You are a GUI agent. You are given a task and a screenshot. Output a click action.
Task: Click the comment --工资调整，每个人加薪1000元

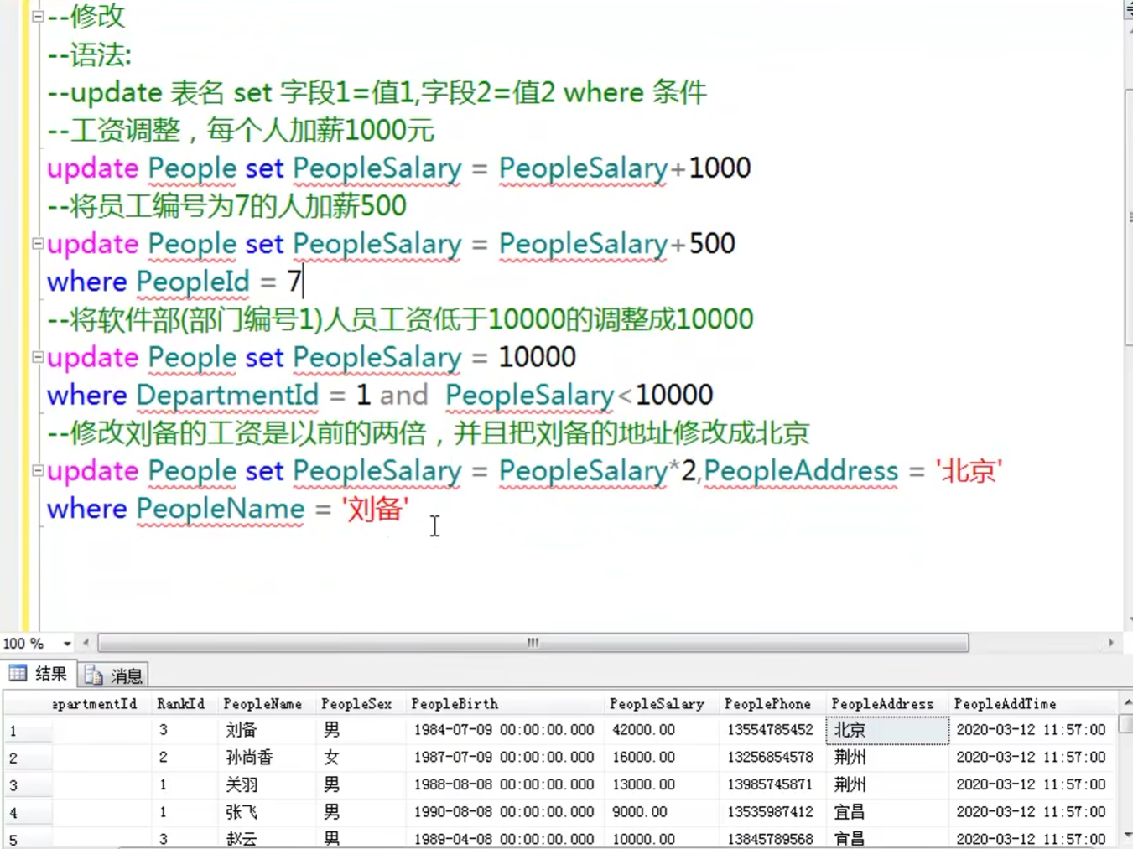[x=241, y=131]
